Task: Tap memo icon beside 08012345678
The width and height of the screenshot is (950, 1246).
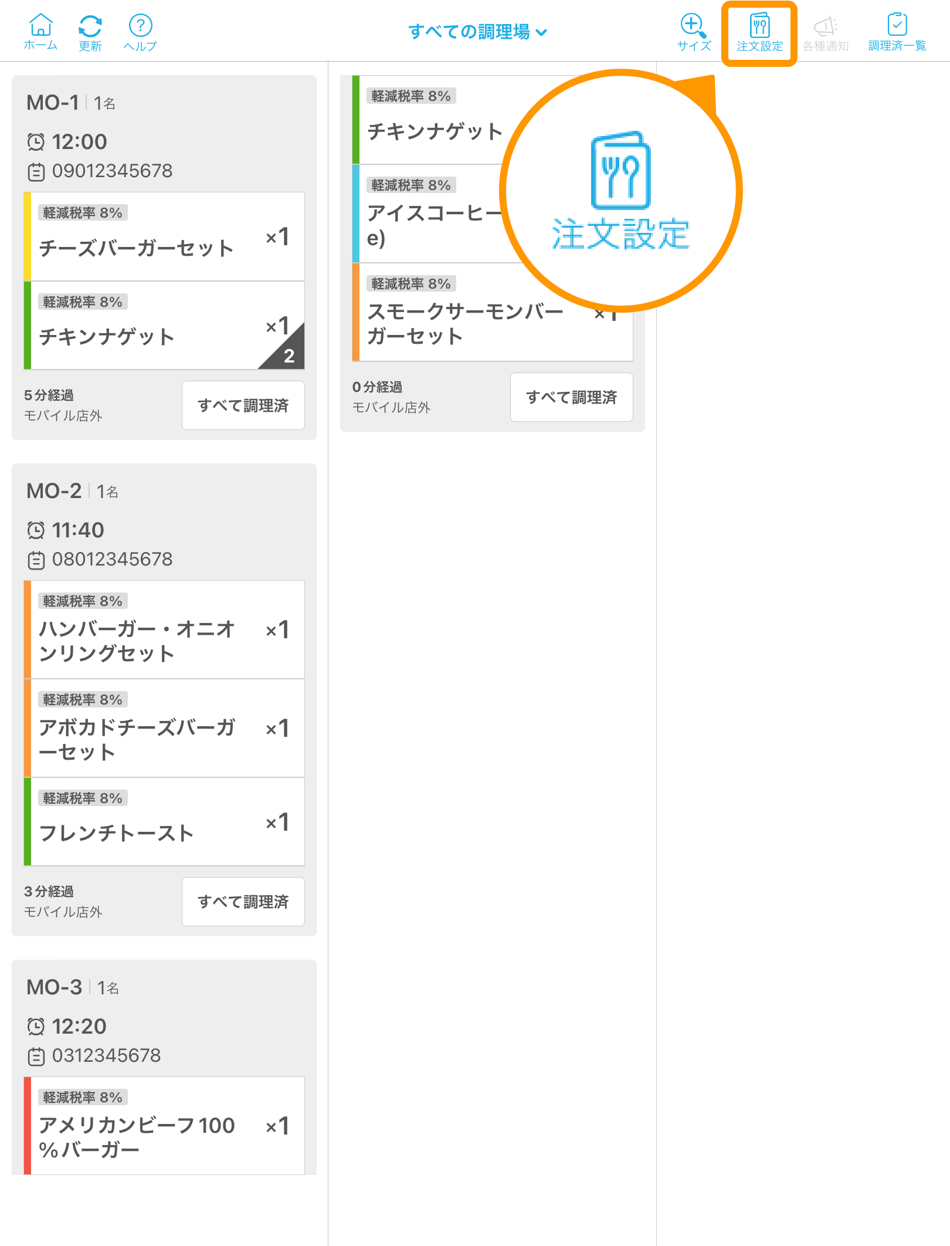Action: tap(36, 560)
